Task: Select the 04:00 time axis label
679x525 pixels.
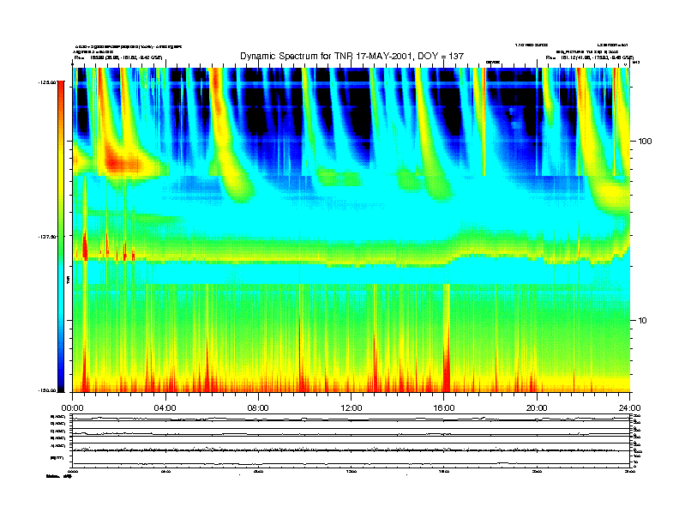Action: click(x=165, y=408)
